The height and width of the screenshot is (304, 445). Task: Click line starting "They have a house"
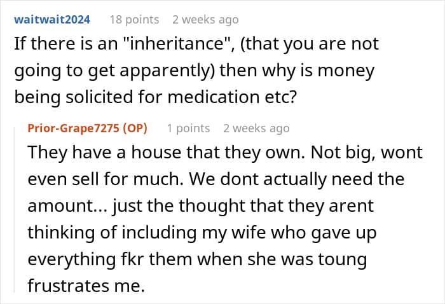225,153
